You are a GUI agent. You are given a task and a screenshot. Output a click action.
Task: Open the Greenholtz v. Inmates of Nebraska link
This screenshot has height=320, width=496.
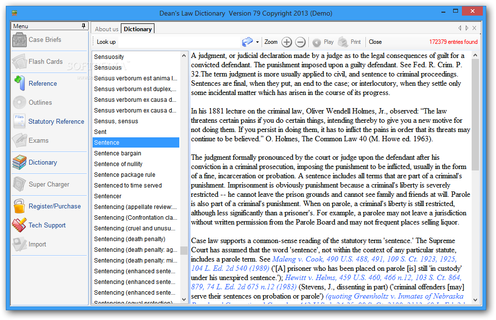tap(395, 296)
